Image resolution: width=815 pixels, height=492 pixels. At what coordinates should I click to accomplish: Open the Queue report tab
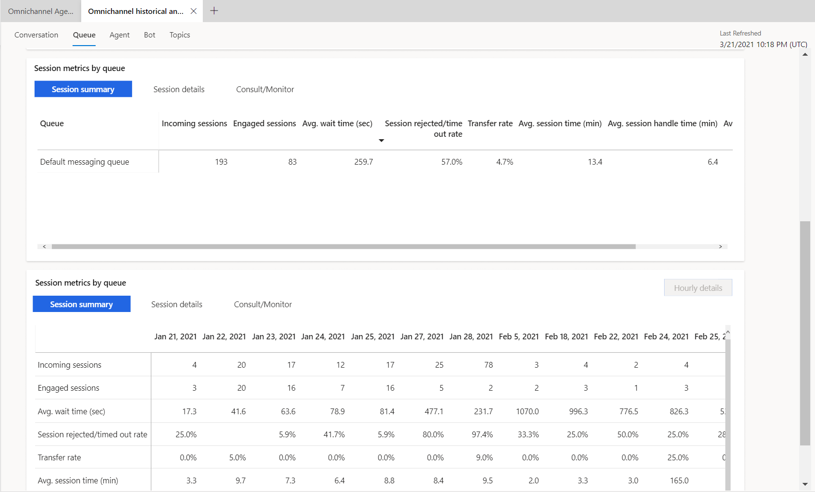[84, 35]
